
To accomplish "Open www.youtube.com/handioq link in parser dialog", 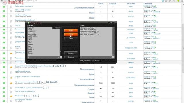I will 90,60.
